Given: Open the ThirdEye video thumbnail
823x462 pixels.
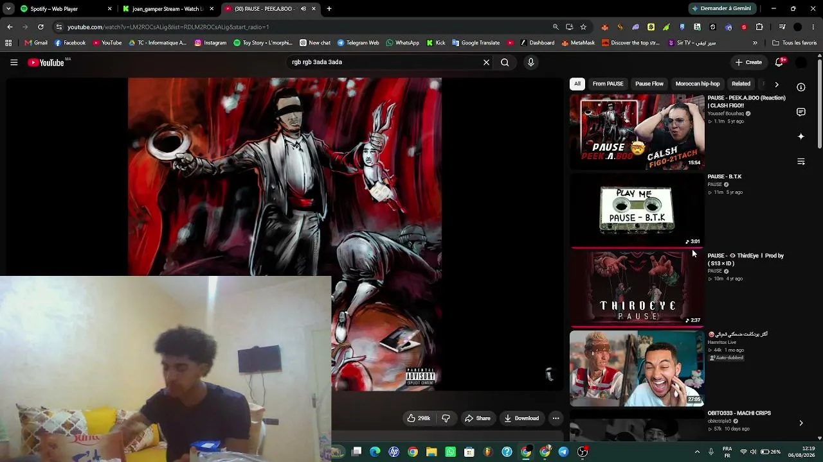Looking at the screenshot, I should click(637, 289).
